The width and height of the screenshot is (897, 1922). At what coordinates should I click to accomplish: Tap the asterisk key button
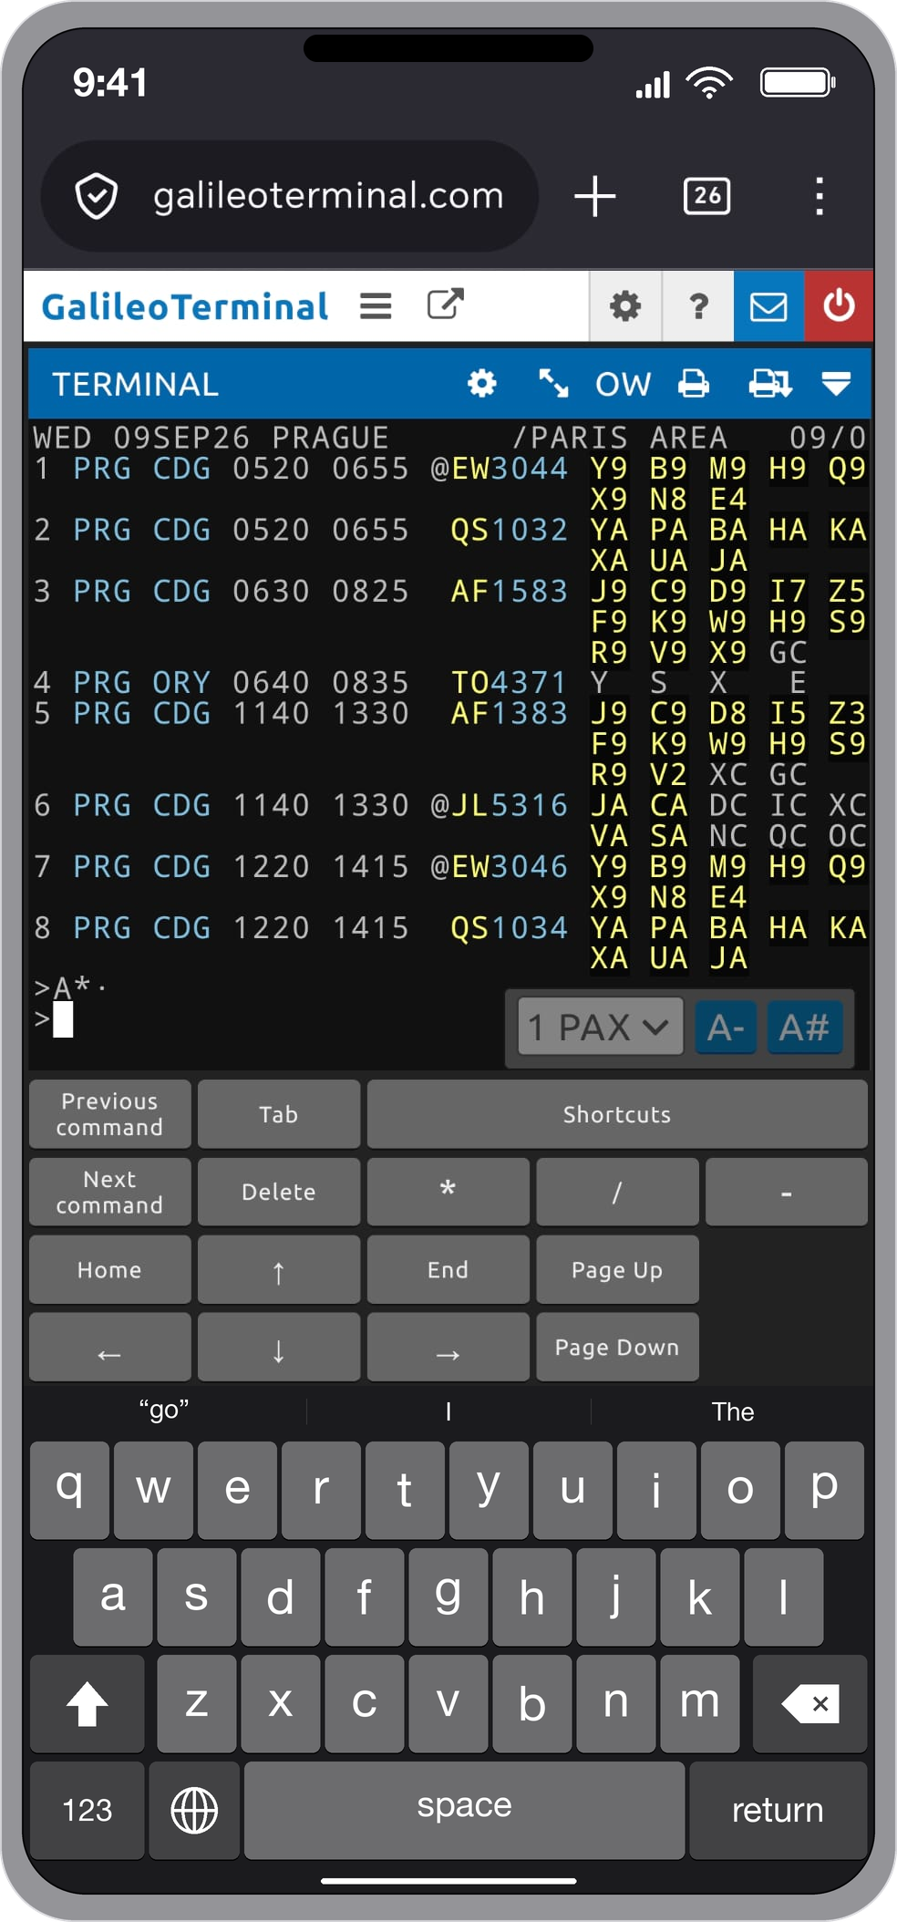(448, 1192)
